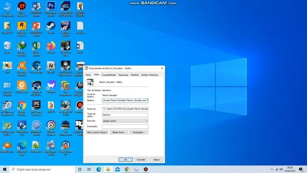
Task: Switch to Chrome in the taskbar
Action: (x=127, y=169)
